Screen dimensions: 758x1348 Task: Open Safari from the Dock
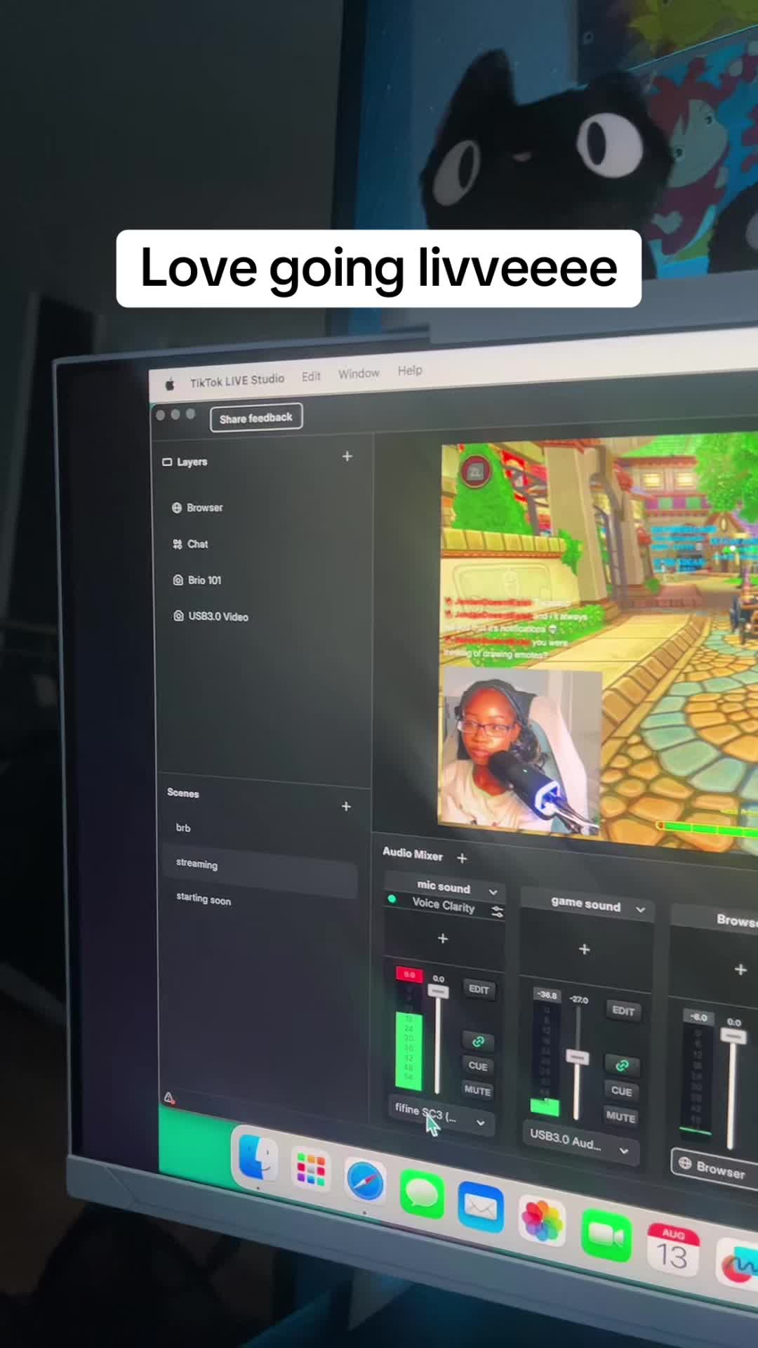point(366,1182)
